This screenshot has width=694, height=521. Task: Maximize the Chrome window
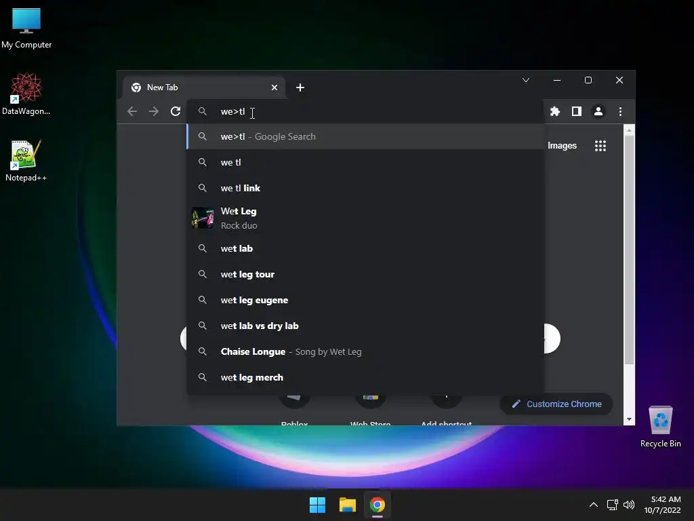tap(588, 80)
